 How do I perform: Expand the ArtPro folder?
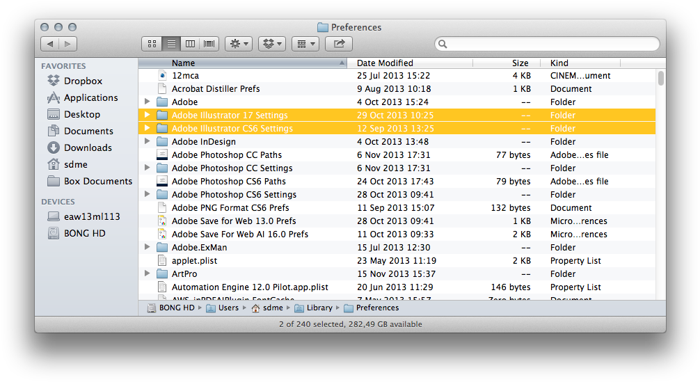pyautogui.click(x=147, y=274)
